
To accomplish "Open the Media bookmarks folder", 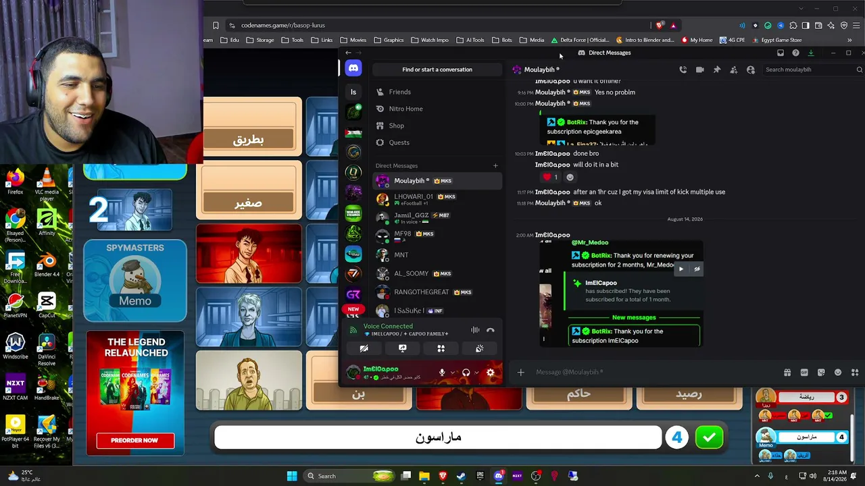I will pyautogui.click(x=533, y=40).
